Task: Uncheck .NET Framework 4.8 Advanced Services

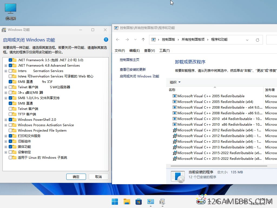Action: coord(10,66)
